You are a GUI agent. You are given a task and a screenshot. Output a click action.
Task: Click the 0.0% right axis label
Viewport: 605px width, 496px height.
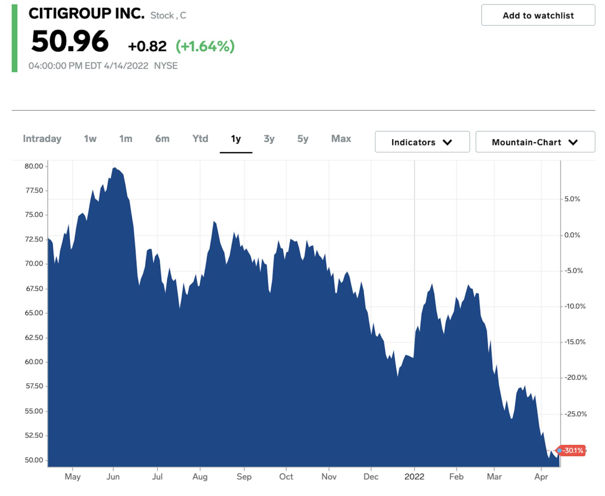tap(572, 235)
